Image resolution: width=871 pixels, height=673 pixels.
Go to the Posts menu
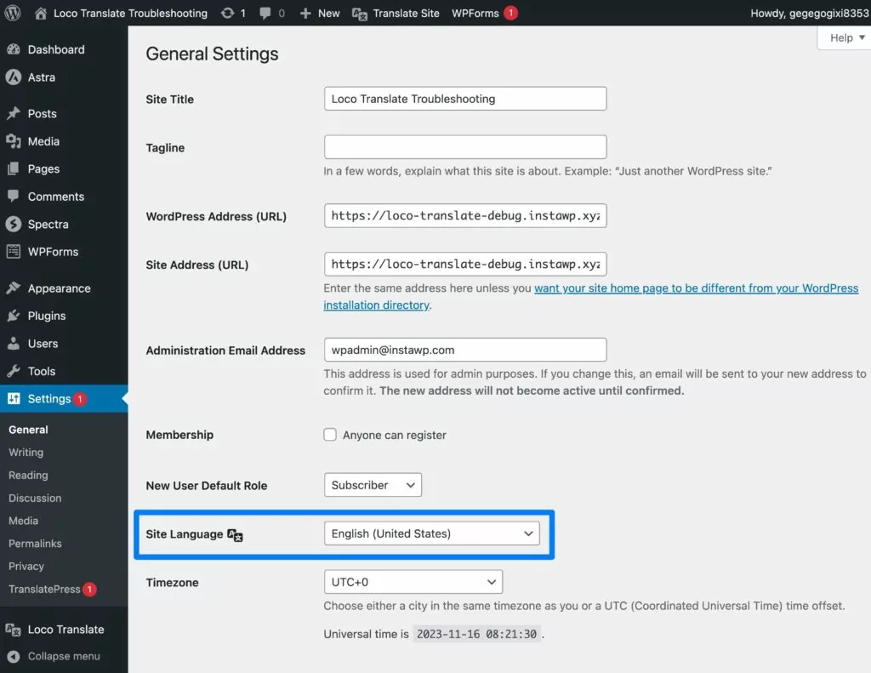[43, 113]
